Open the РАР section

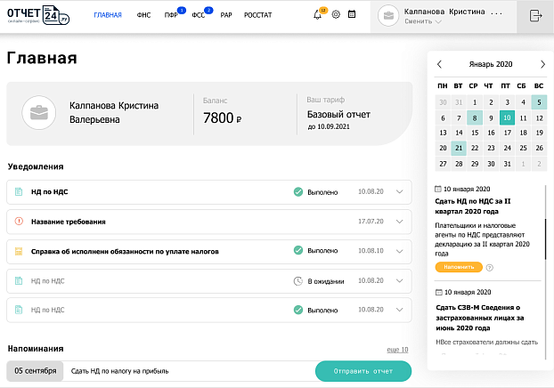tap(226, 15)
